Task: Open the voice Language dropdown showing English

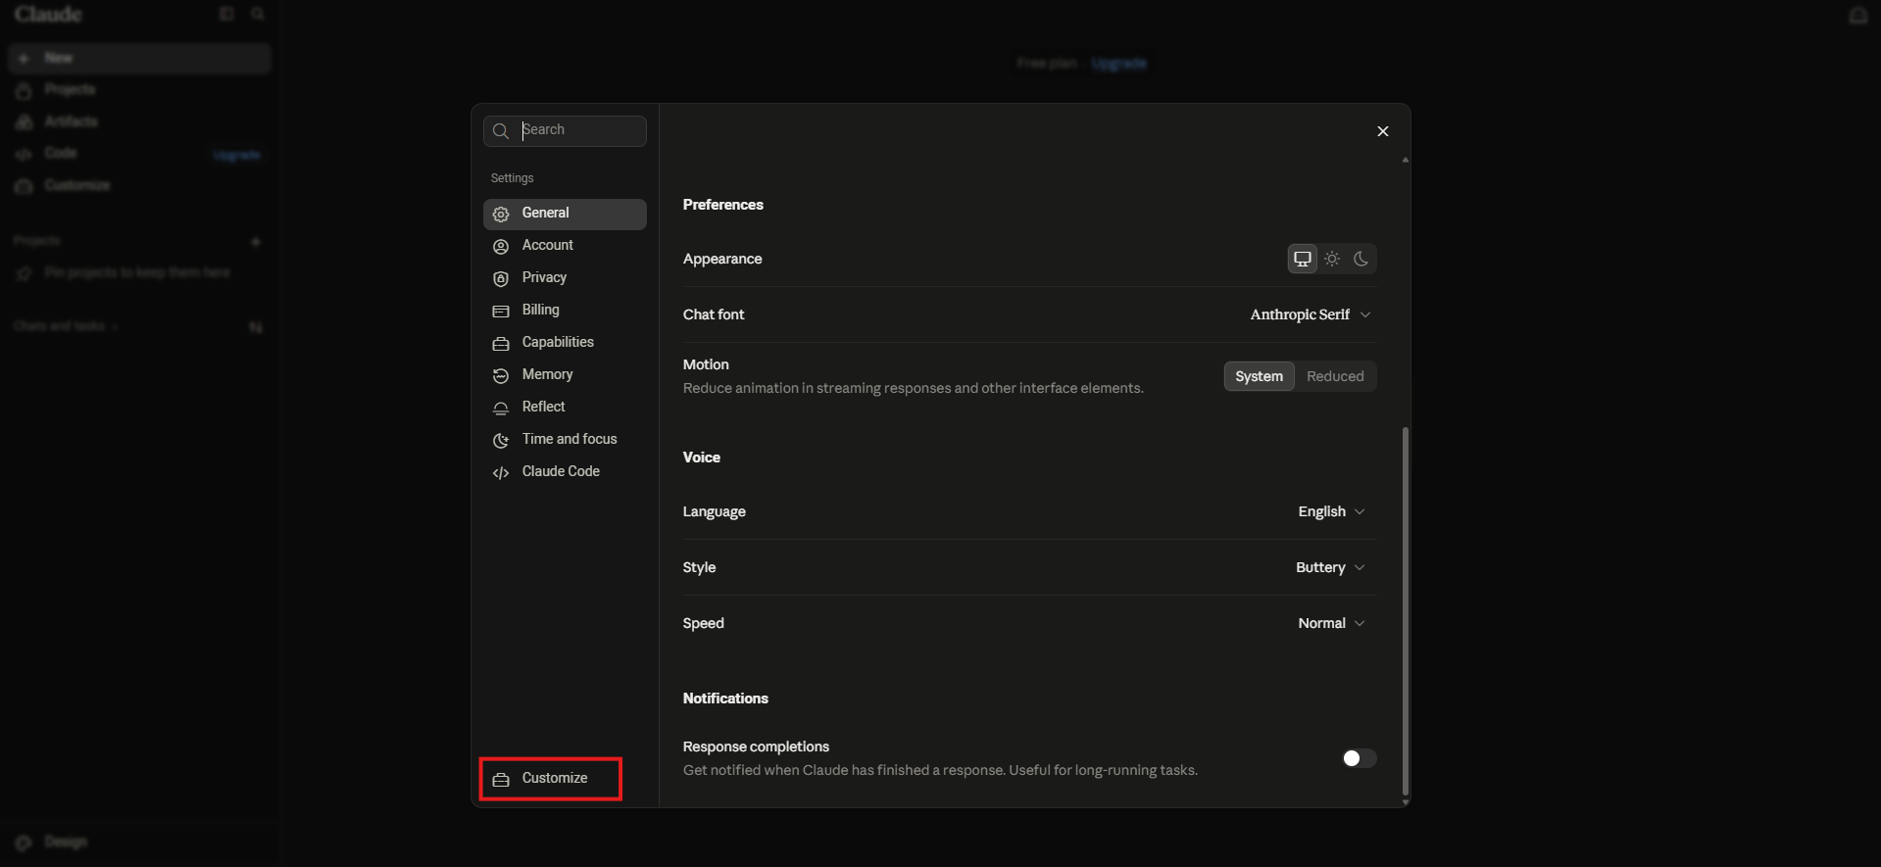Action: [x=1331, y=511]
